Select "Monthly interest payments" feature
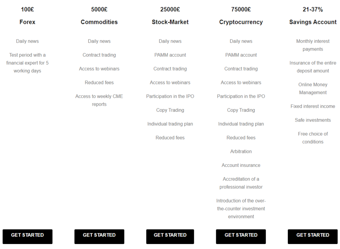Viewport: 340px width, 249px height. tap(313, 45)
